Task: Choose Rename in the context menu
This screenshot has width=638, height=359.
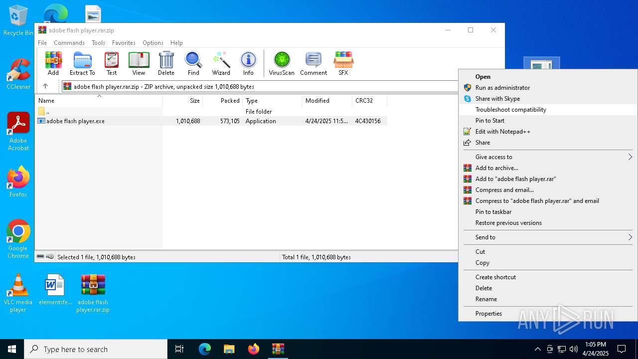Action: tap(547, 299)
